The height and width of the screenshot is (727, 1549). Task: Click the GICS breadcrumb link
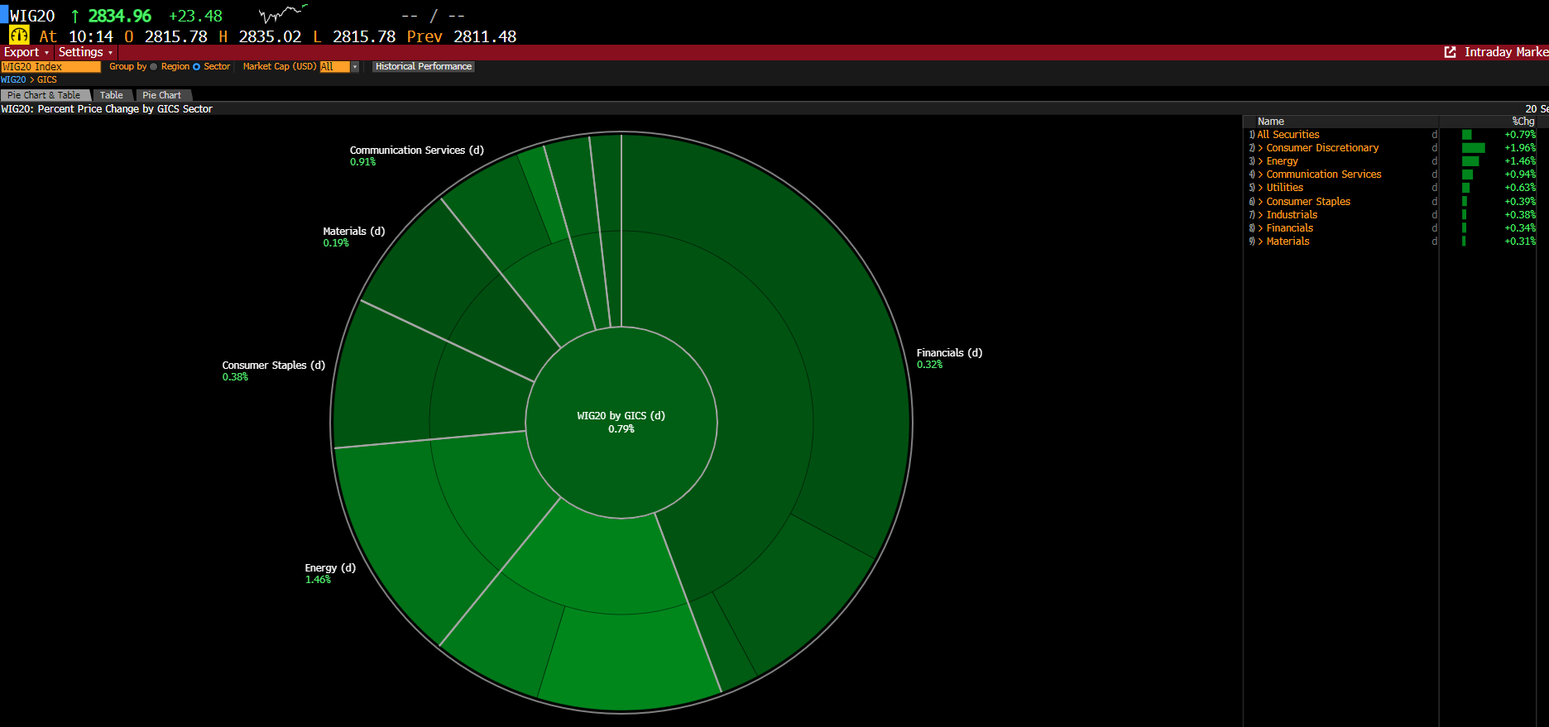click(x=47, y=80)
